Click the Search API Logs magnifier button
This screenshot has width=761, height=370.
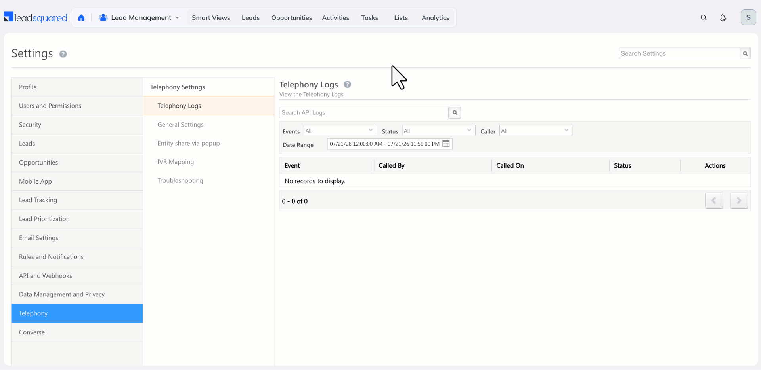pyautogui.click(x=455, y=113)
